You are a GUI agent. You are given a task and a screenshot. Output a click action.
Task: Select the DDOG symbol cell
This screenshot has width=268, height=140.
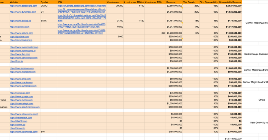point(49,6)
